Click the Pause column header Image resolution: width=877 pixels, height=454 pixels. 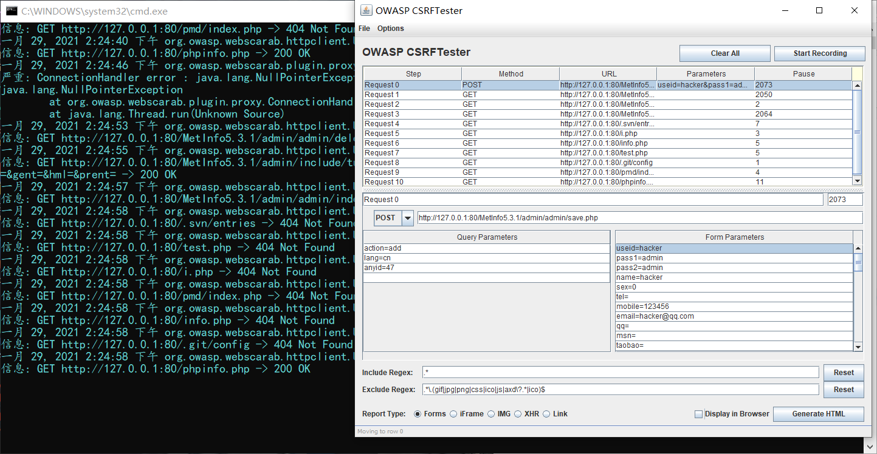pos(803,74)
